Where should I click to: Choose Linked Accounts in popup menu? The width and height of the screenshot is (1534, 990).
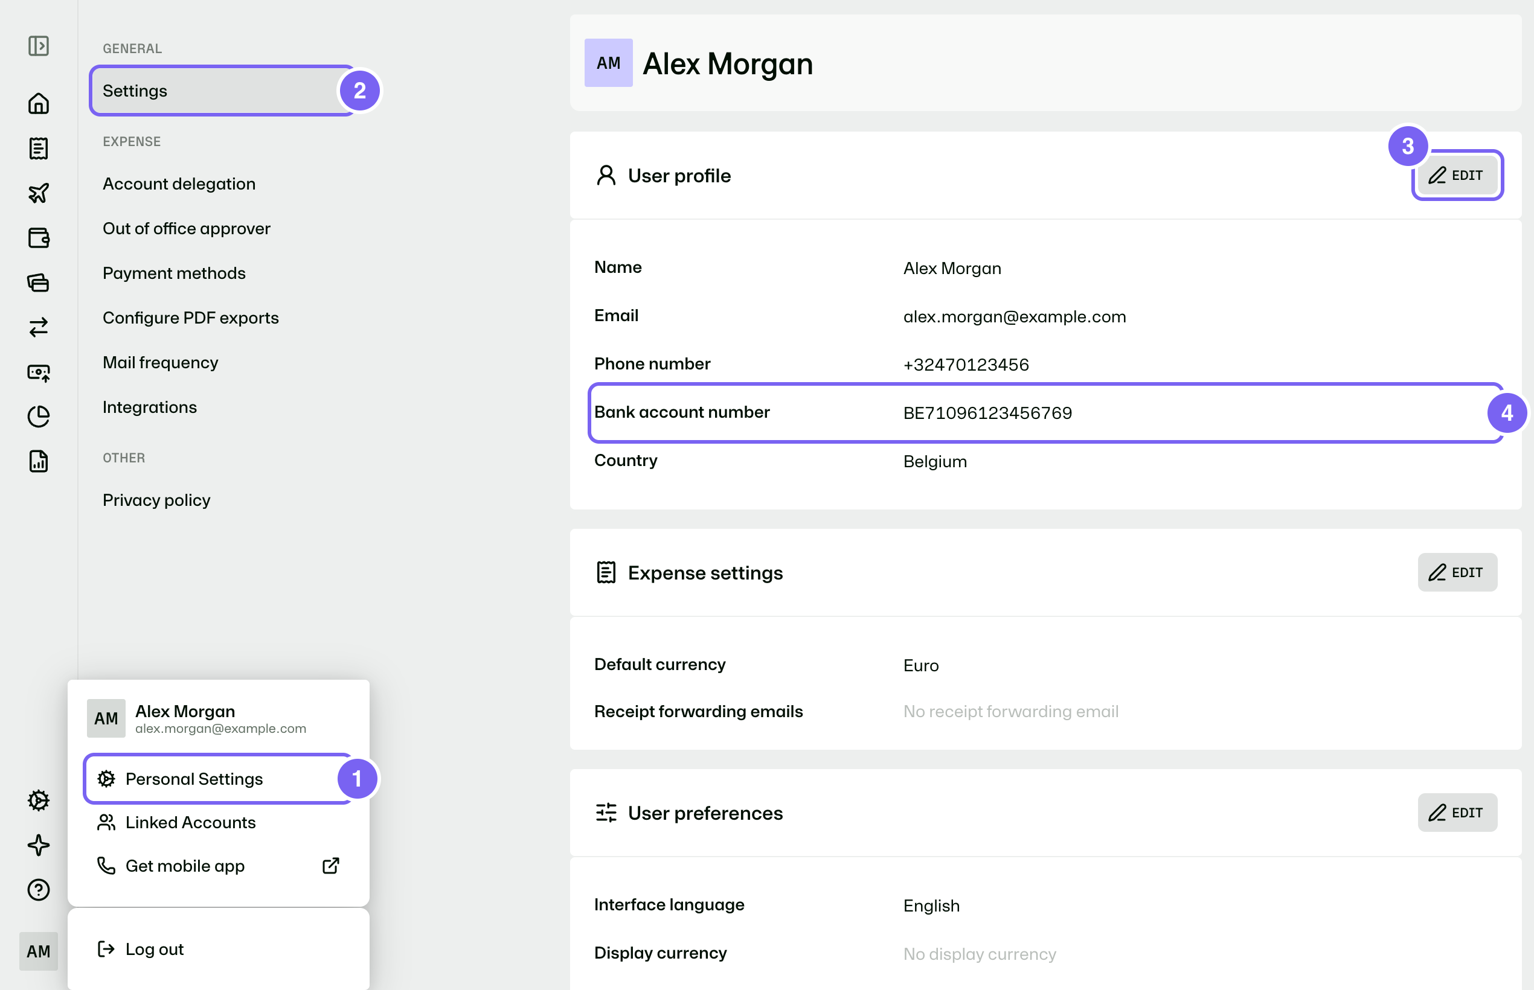(218, 822)
